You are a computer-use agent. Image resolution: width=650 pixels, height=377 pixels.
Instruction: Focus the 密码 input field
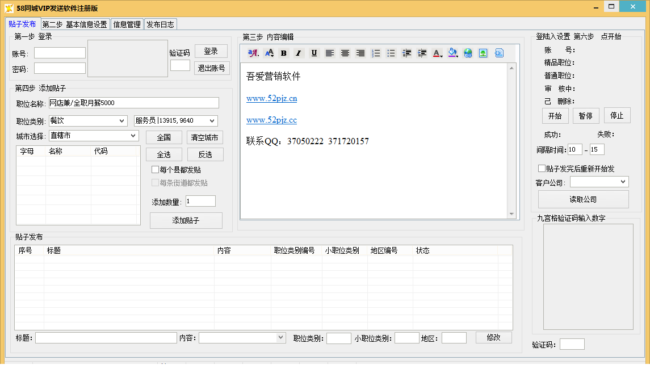coord(60,68)
